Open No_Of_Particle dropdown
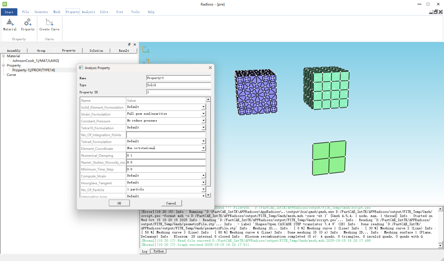This screenshot has width=444, height=261. click(203, 190)
